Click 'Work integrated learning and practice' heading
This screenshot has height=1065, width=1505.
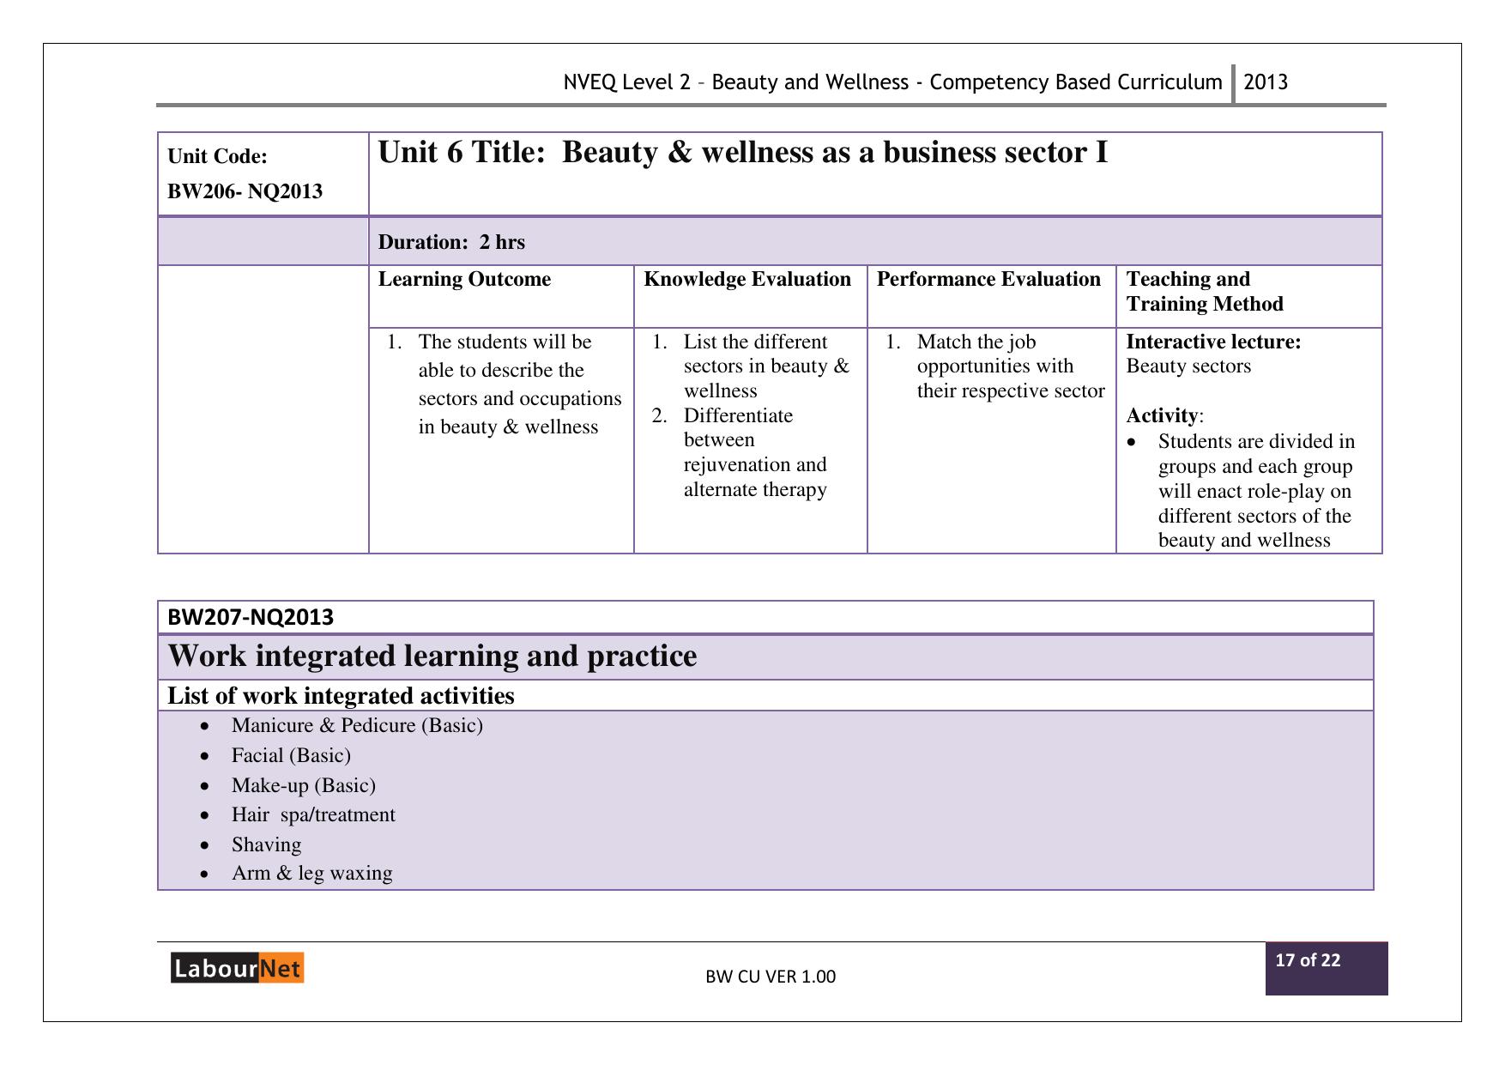(x=432, y=657)
